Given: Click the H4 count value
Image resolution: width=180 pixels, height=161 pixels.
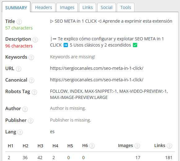Looking at the screenshot, I should (54, 158).
